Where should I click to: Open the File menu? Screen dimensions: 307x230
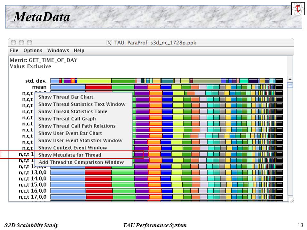14,50
